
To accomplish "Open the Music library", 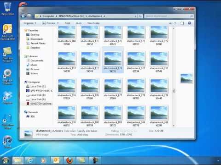I will pos(34,65).
